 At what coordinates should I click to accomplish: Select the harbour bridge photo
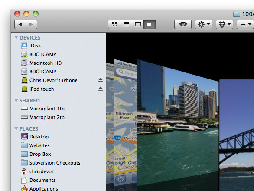click(x=237, y=135)
